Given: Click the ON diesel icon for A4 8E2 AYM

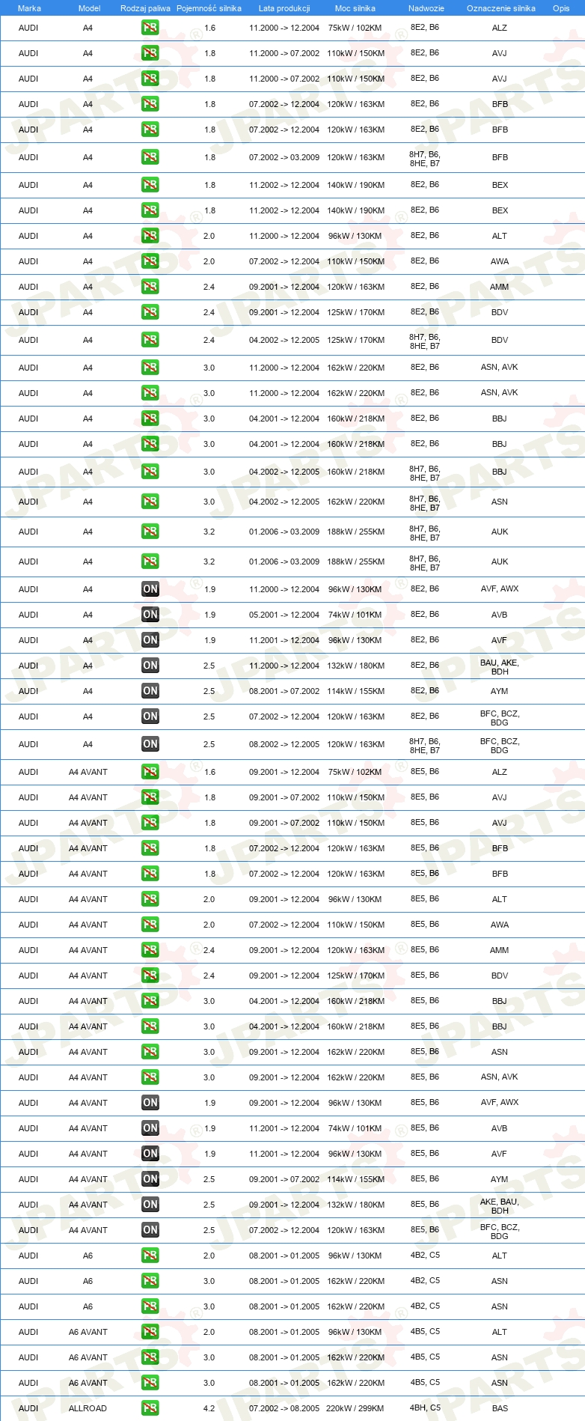Looking at the screenshot, I should point(150,691).
